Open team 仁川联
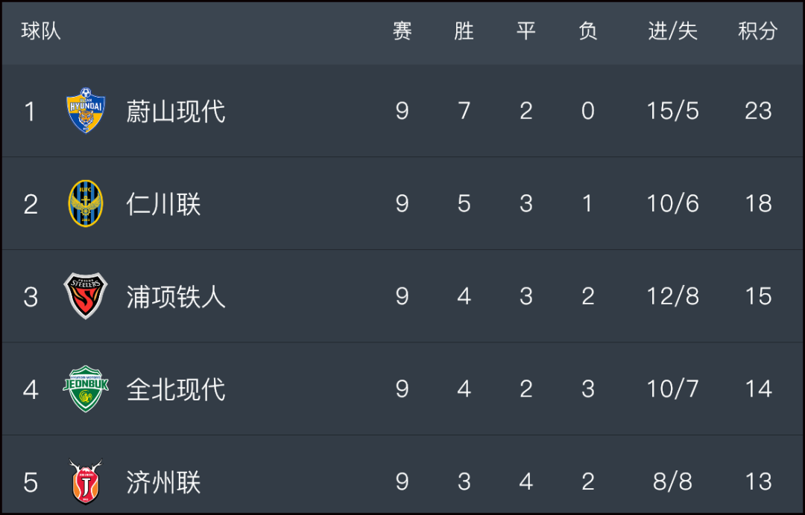The width and height of the screenshot is (805, 515). pos(163,204)
